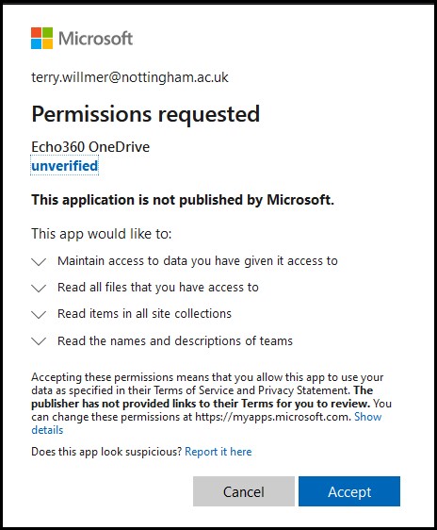
Task: Click 'This application is not published by Microsoft' warning
Action: 183,200
